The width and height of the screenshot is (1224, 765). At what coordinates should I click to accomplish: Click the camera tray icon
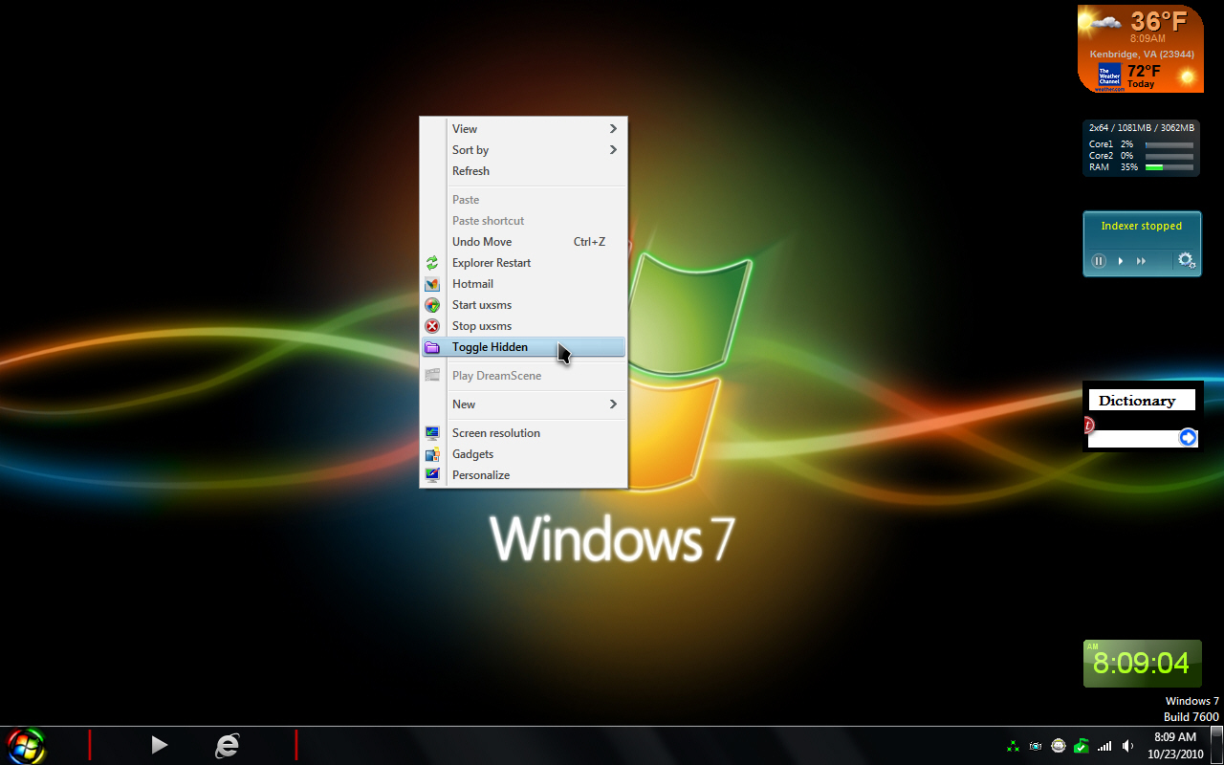[1036, 746]
